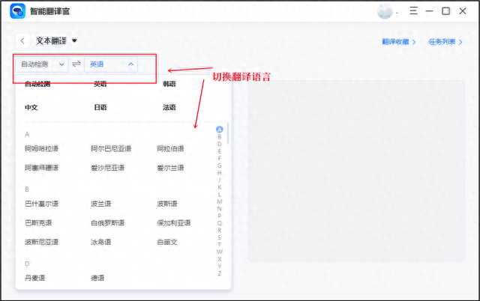Select 爱沙尼亚语 in the language list

(107, 168)
